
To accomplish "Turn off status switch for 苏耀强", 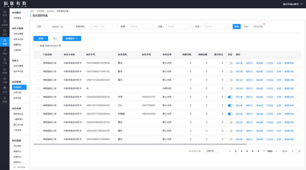I will [230, 114].
